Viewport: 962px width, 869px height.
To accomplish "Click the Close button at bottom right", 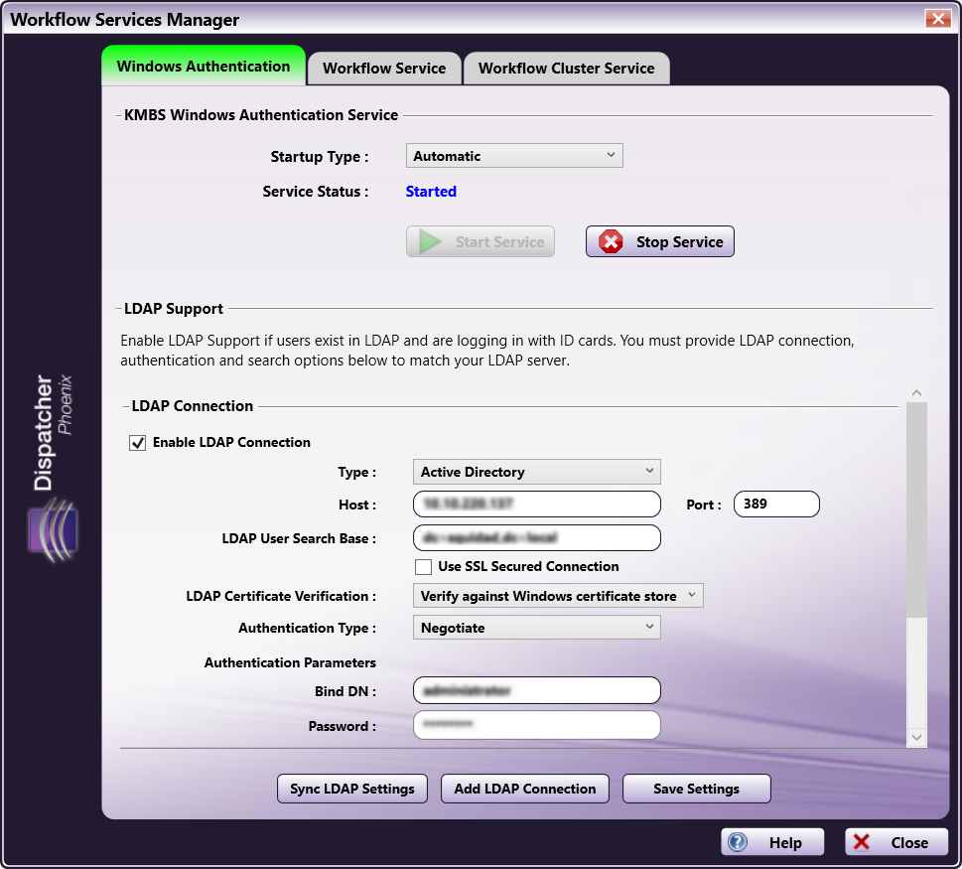I will point(896,842).
